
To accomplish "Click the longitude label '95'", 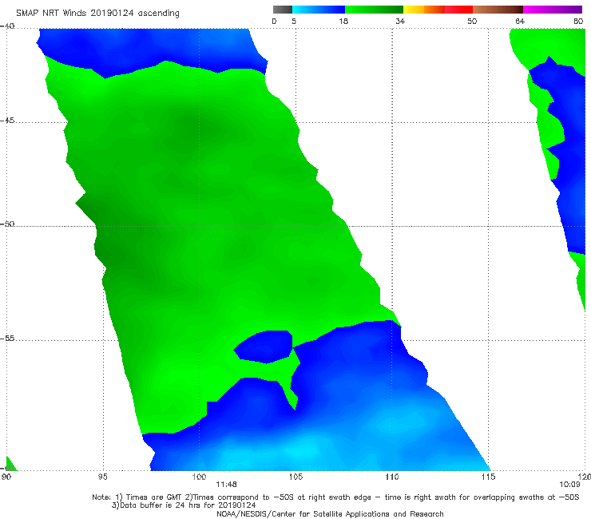I will [102, 477].
